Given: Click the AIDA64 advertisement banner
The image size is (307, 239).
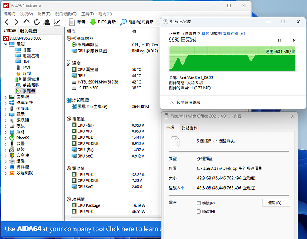Looking at the screenshot, I should click(x=81, y=229).
